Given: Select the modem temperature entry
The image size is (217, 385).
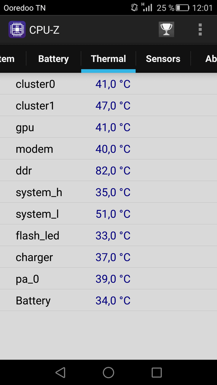Looking at the screenshot, I should point(108,149).
